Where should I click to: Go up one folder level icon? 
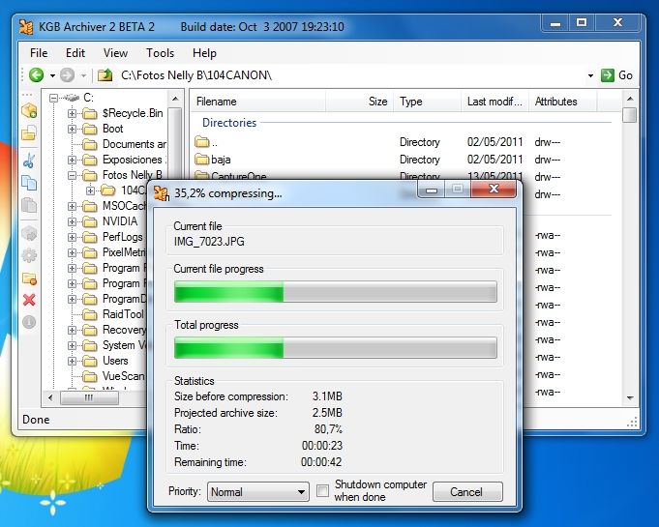pos(105,75)
